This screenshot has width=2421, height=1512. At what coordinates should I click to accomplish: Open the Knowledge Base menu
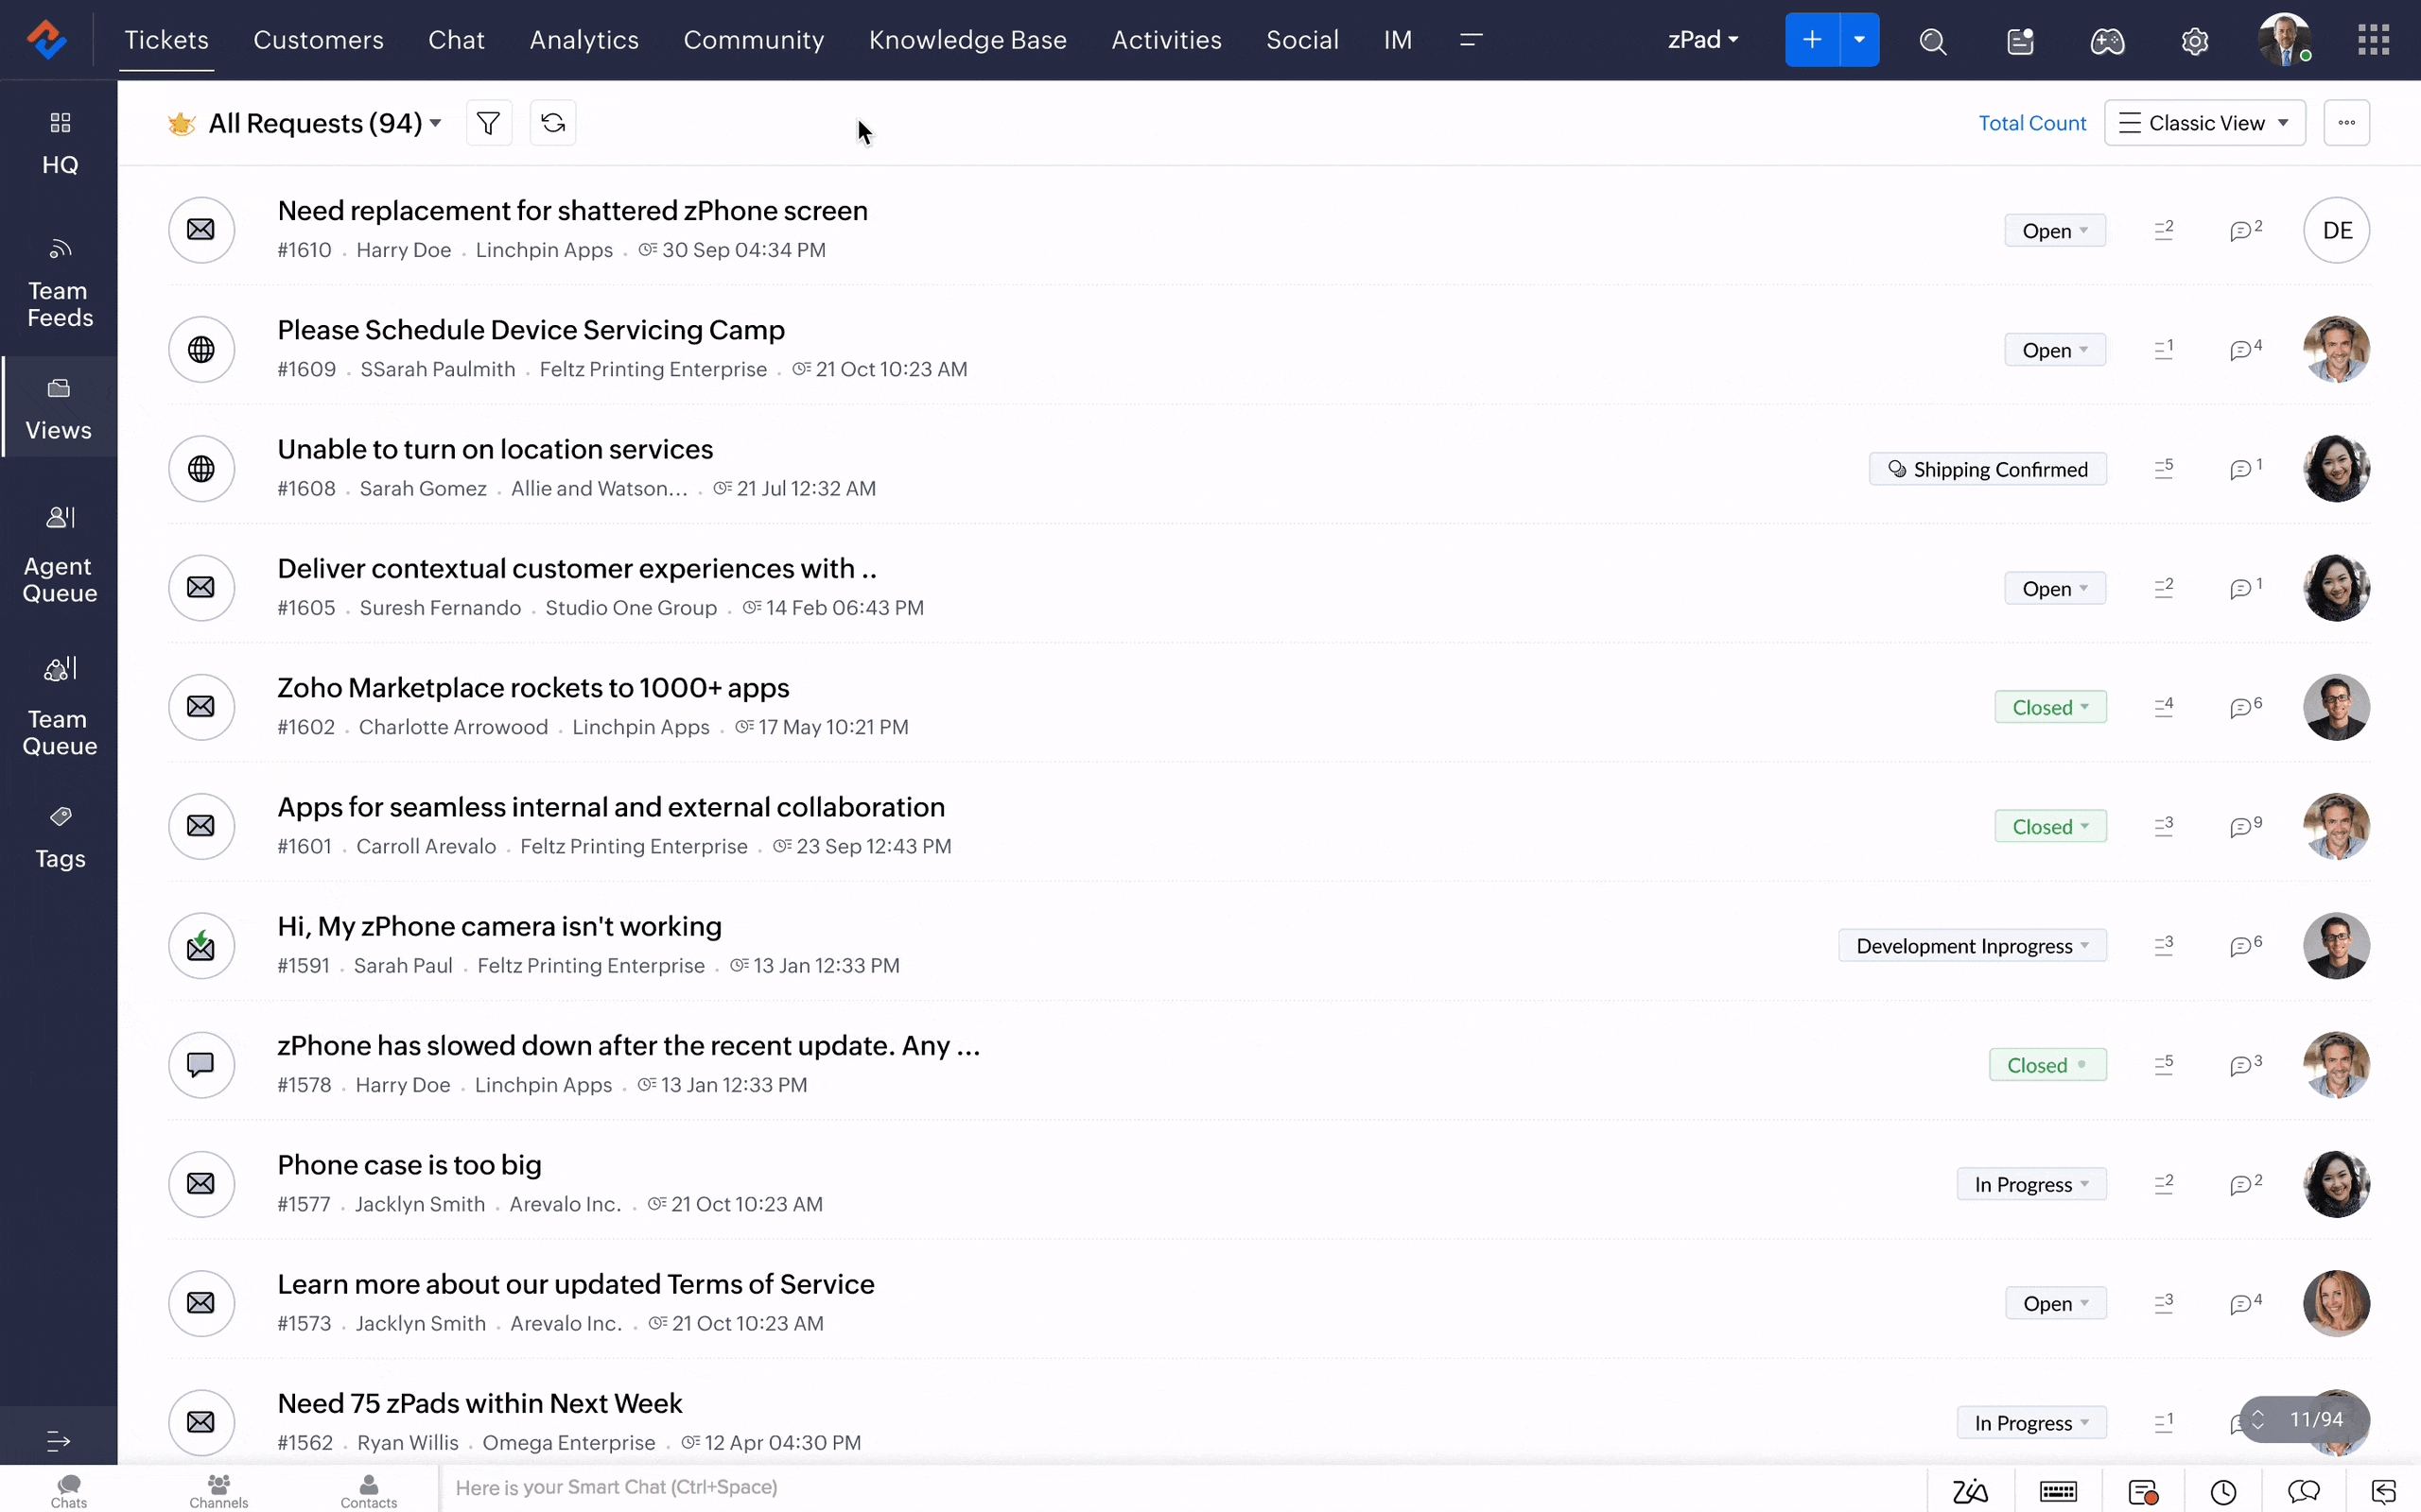[x=967, y=40]
